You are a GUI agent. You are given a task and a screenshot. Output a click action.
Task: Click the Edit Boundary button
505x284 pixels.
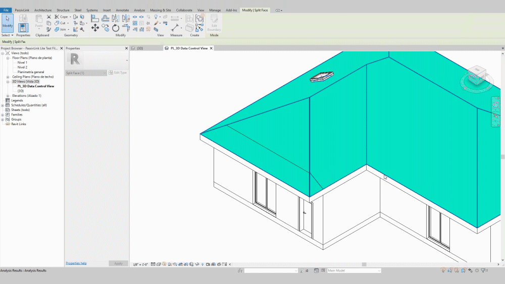pos(214,23)
